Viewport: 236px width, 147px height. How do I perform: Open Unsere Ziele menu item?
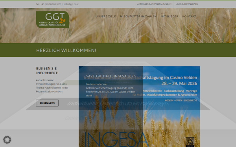(x=106, y=16)
